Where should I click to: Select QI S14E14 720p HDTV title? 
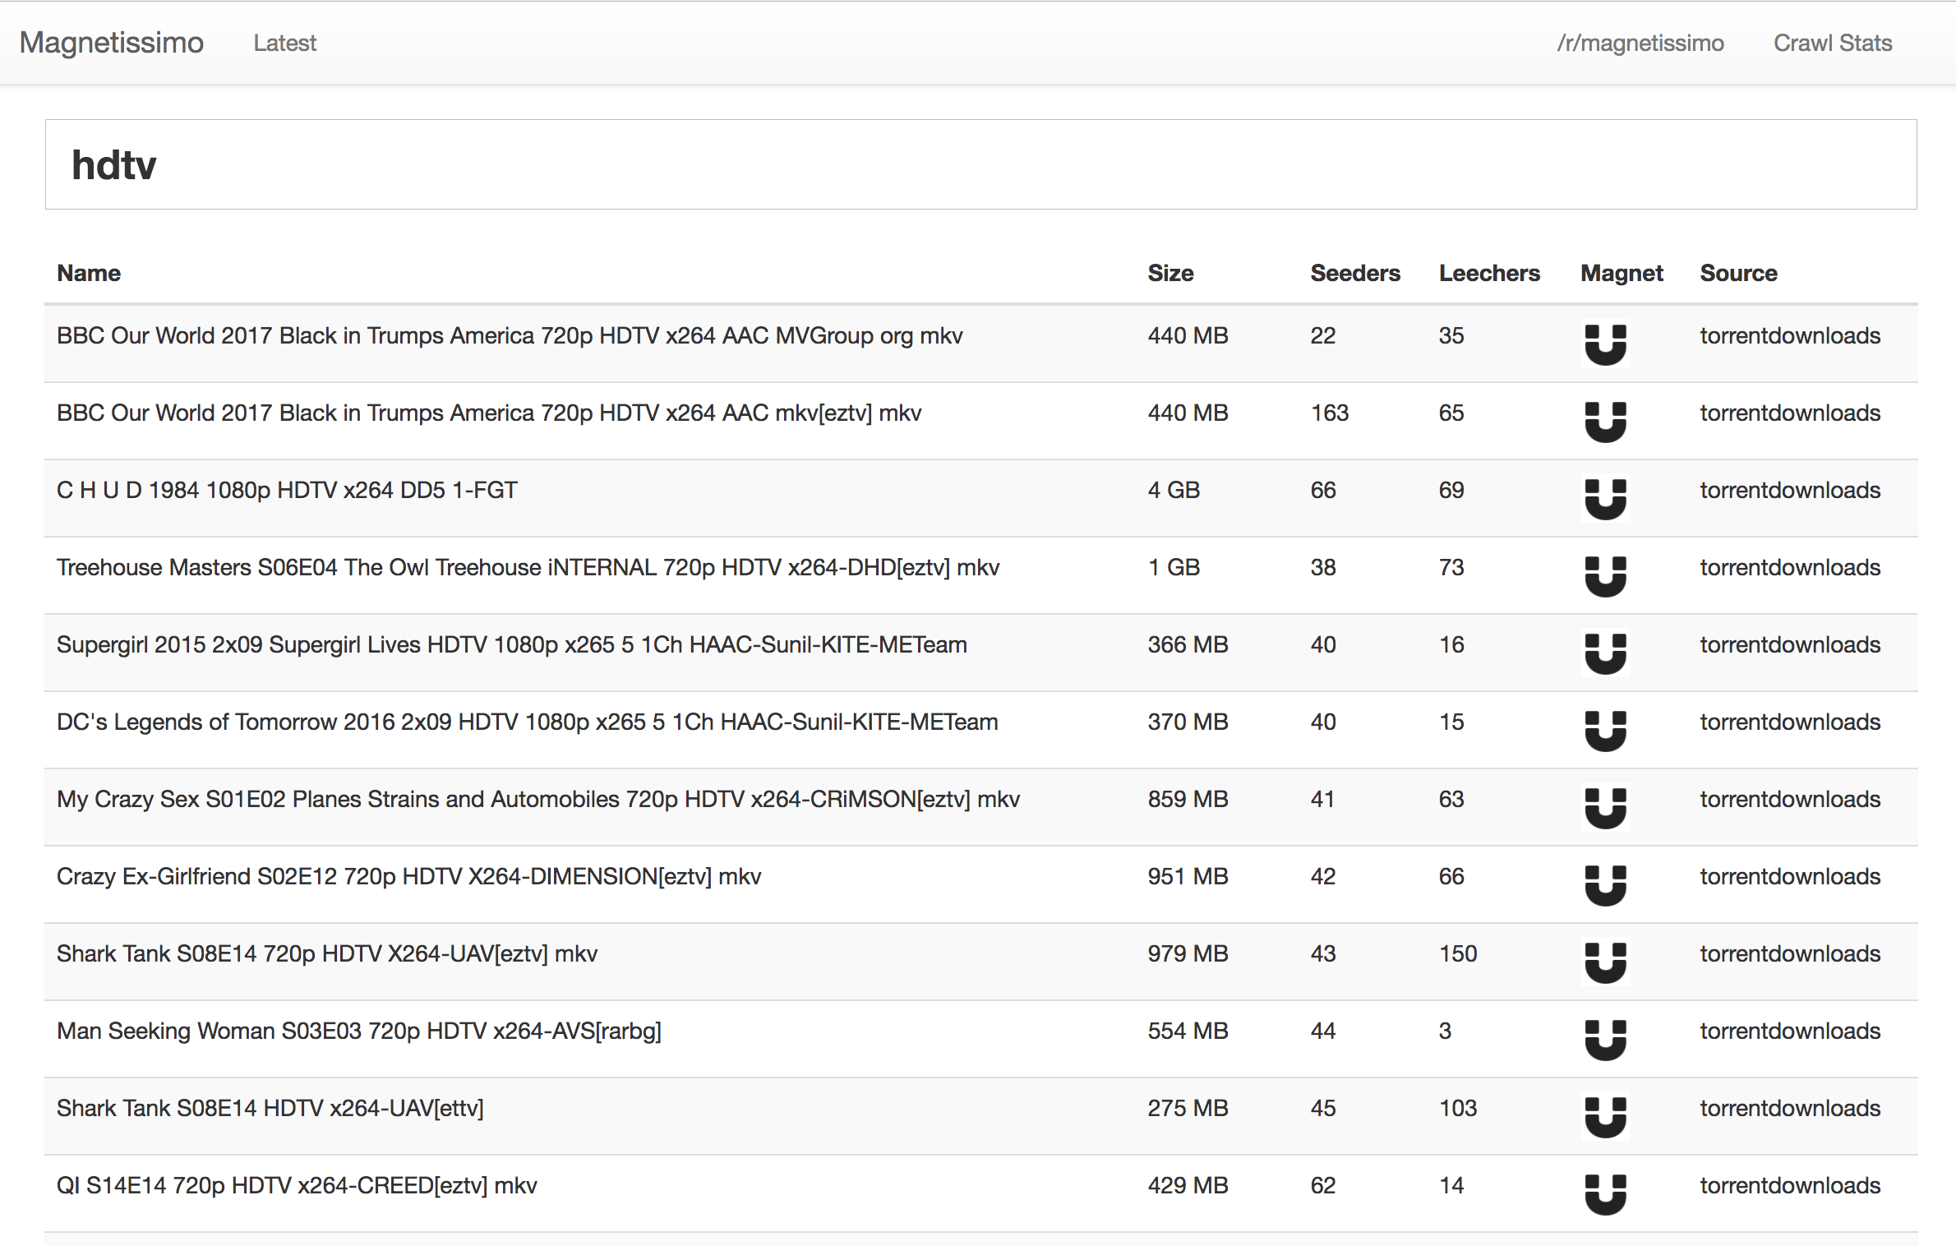297,1185
